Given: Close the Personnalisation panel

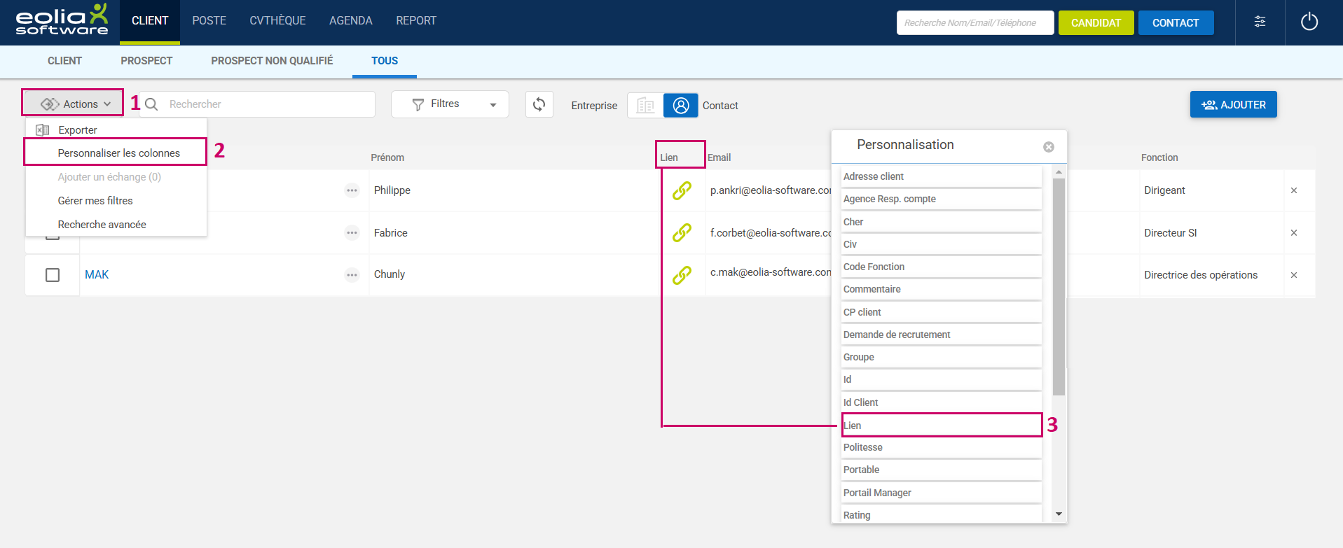Looking at the screenshot, I should tap(1048, 147).
